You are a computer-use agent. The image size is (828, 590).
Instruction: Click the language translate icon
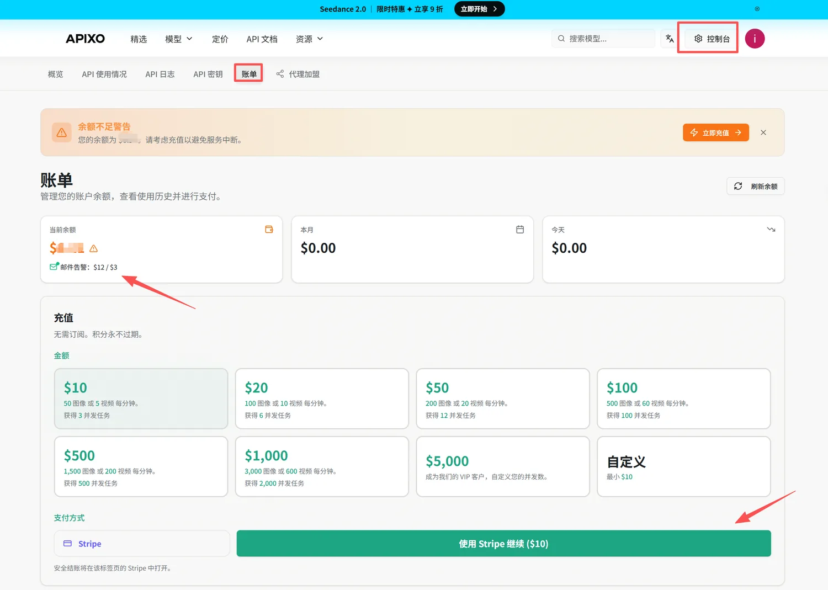[670, 39]
